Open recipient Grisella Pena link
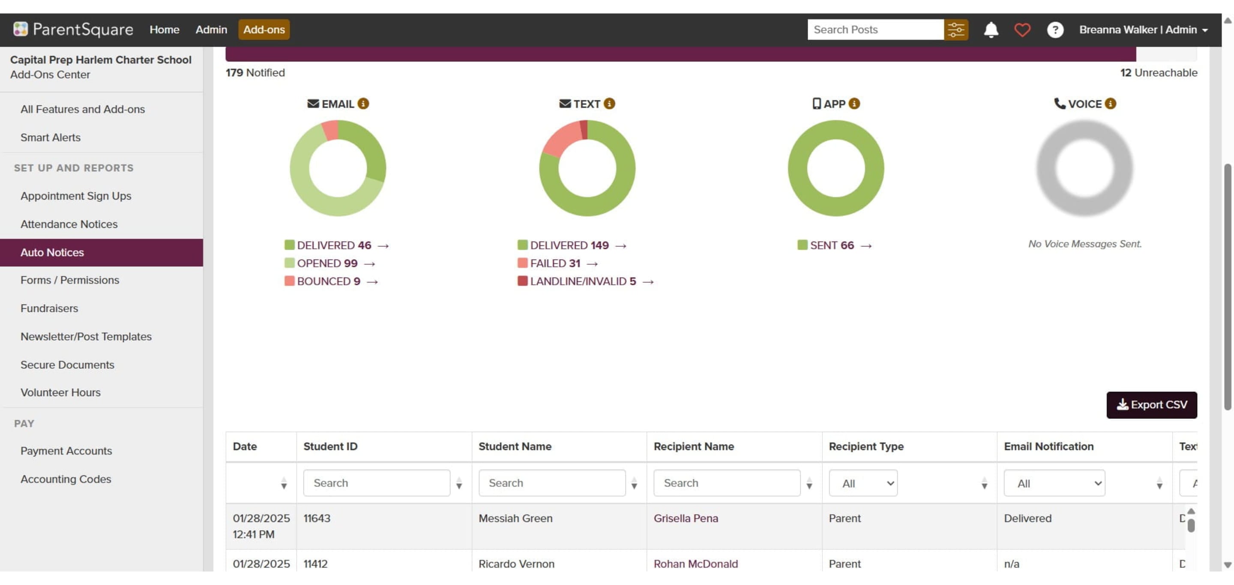 686,519
